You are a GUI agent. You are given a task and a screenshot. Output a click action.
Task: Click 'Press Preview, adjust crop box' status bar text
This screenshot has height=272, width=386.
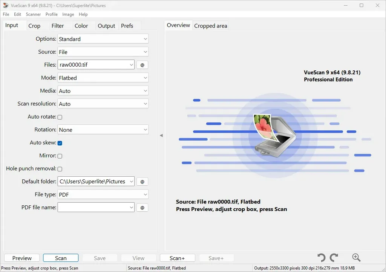click(40, 268)
